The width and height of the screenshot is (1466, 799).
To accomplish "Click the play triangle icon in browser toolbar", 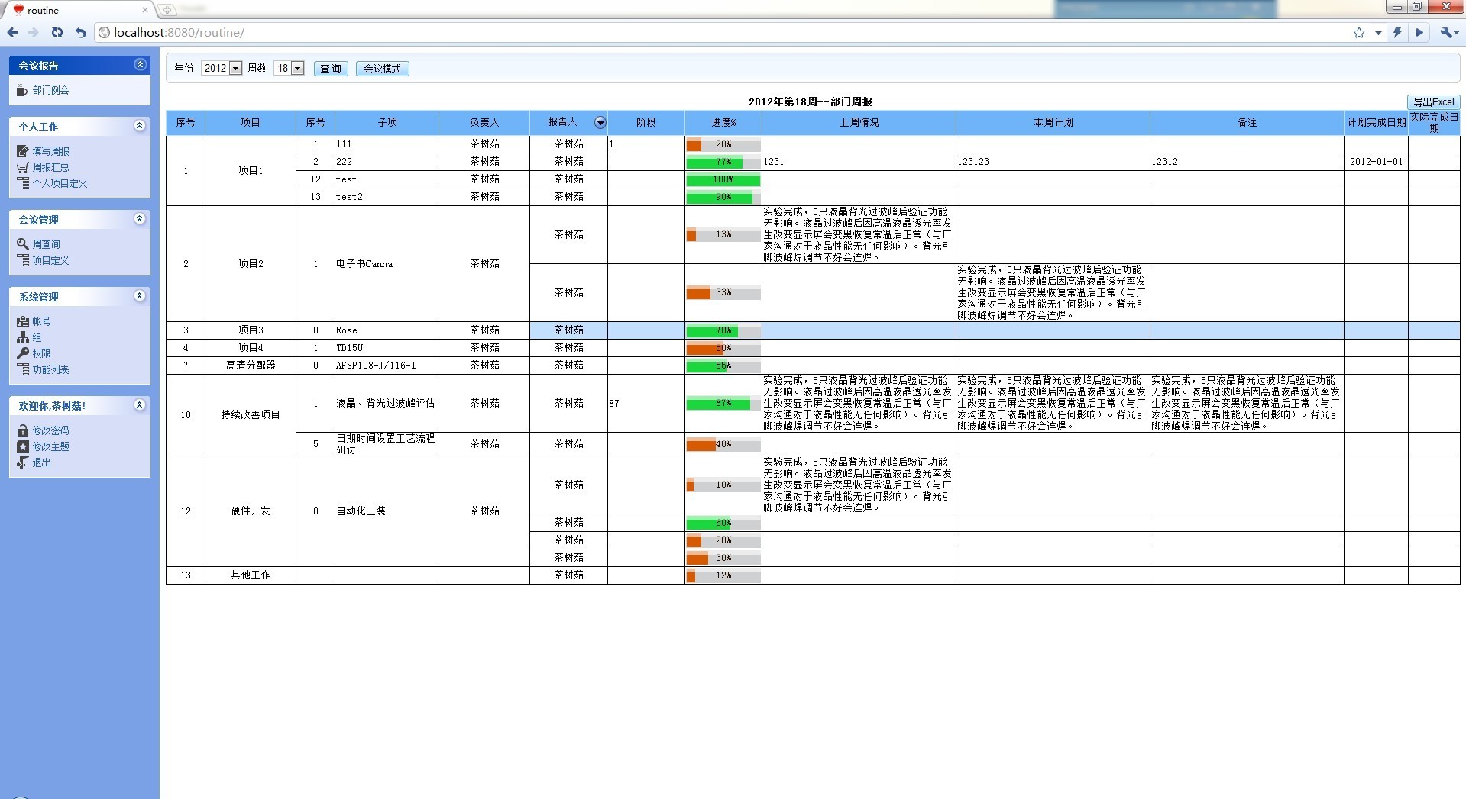I will 1419,33.
